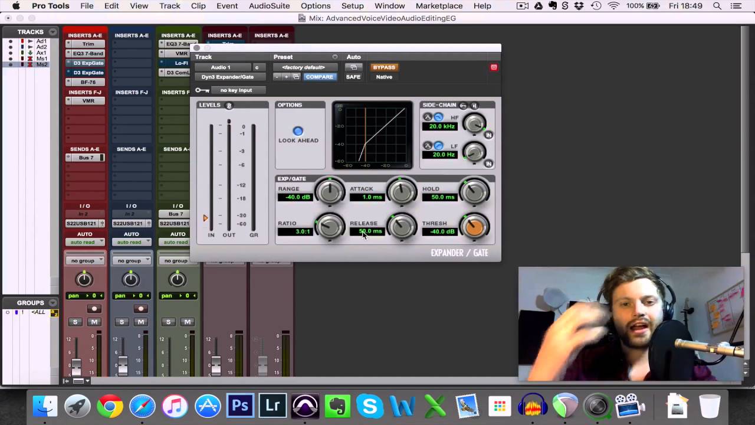Click the next preset plus button

(287, 77)
